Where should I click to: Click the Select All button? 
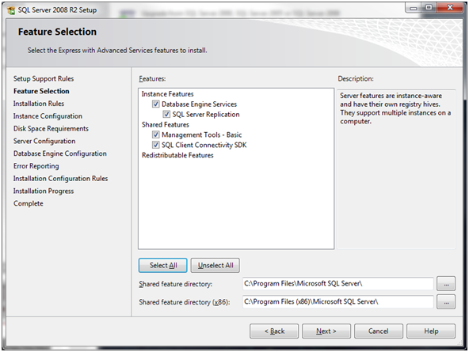click(163, 265)
